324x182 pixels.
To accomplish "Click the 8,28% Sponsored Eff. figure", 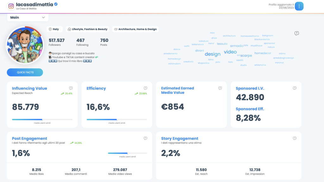I will (248, 118).
